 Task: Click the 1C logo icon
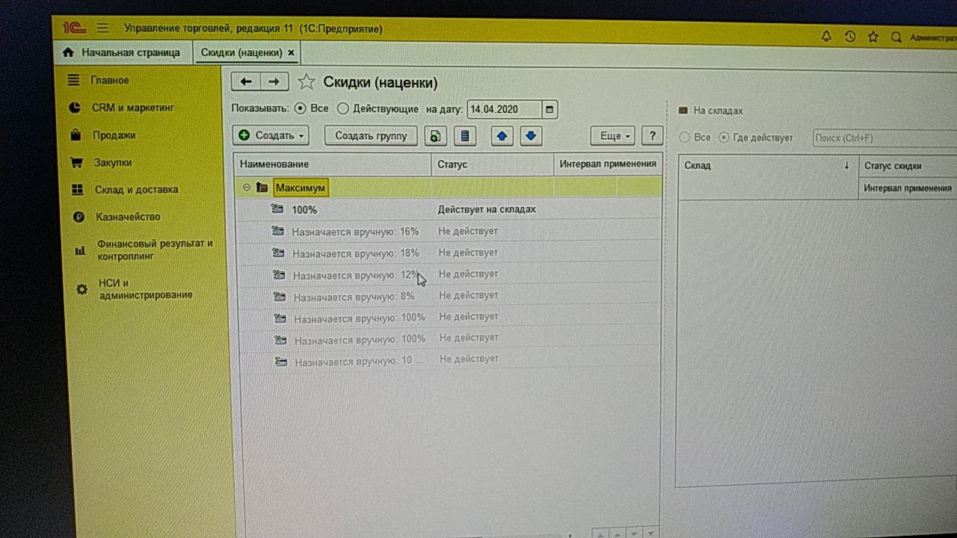[75, 28]
